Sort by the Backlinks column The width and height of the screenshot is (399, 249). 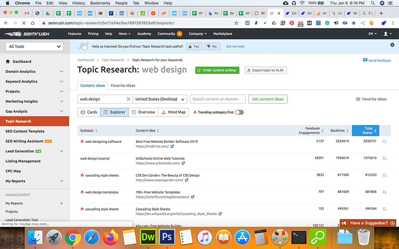(339, 131)
